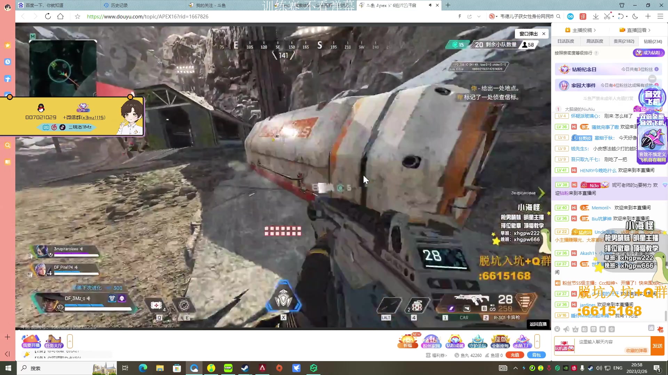Open the emoji picker in chat

tap(557, 329)
